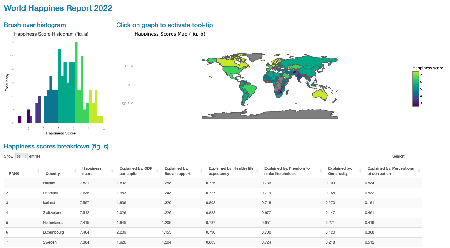The height and width of the screenshot is (248, 450).
Task: Open the Show entries count dropdown
Action: 22,156
